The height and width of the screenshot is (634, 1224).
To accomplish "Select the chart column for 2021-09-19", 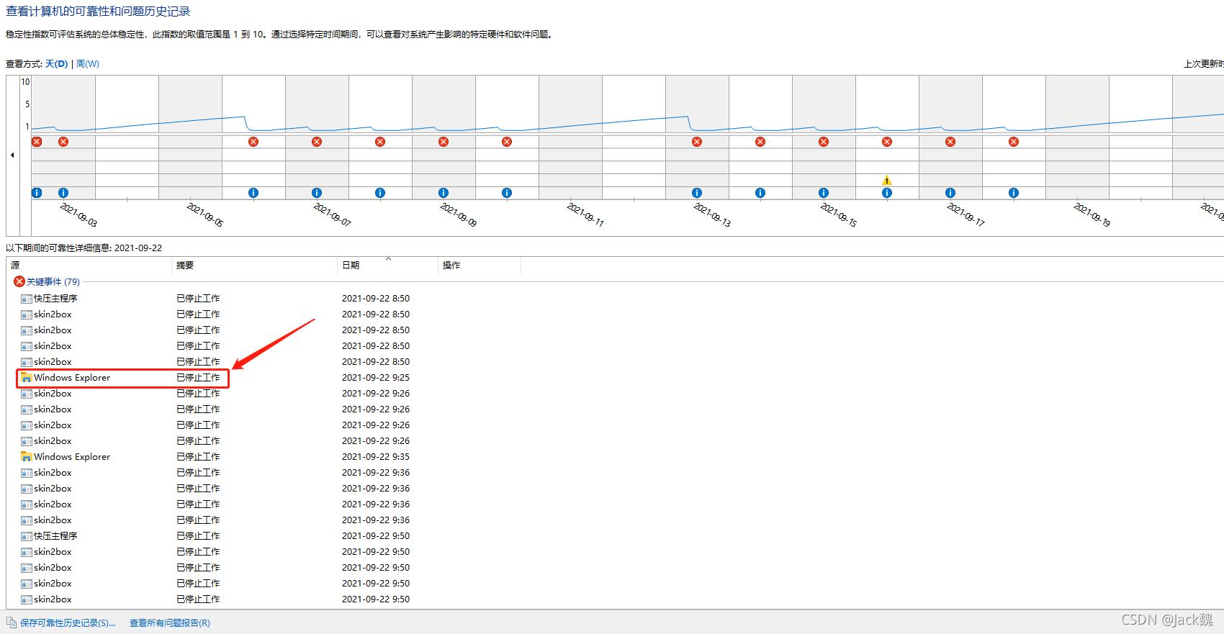I will 1077,137.
